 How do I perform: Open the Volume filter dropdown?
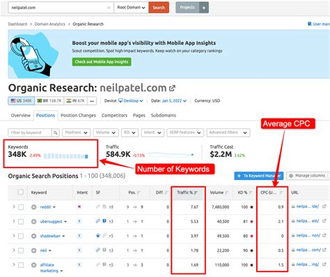point(106,133)
